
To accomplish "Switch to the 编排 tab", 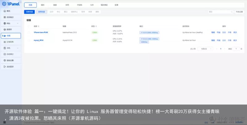I will (43, 5).
